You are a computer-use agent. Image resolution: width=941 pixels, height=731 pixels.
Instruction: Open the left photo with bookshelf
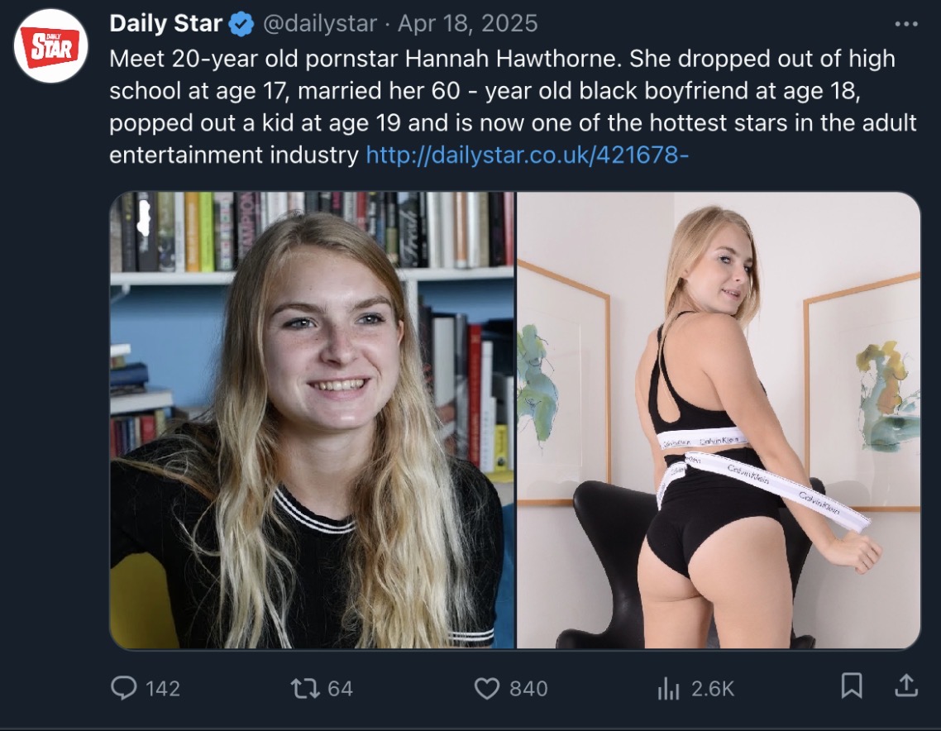coord(312,420)
